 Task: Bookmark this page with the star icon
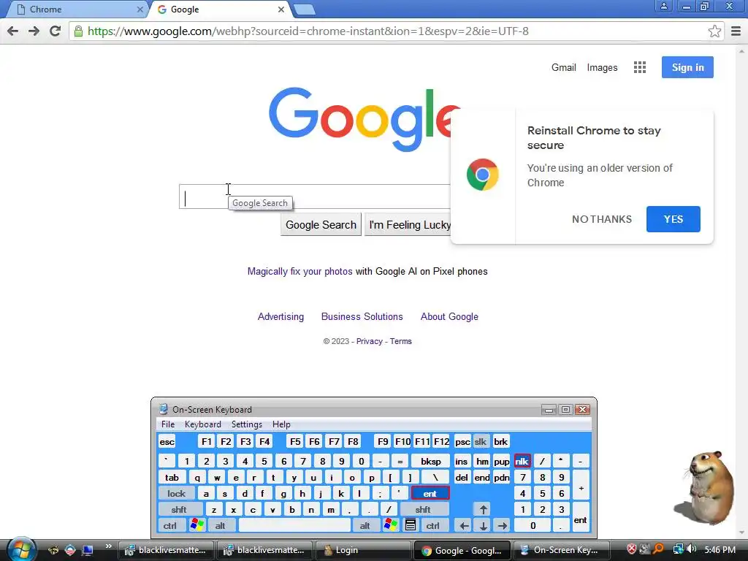714,31
